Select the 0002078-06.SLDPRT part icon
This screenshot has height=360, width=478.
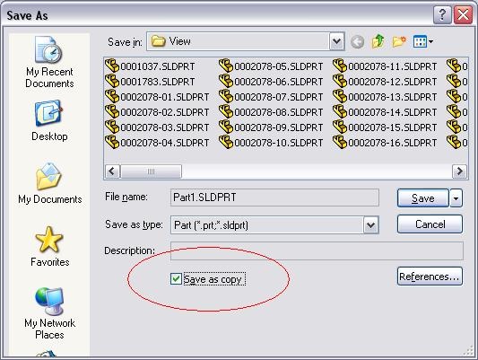pos(226,81)
